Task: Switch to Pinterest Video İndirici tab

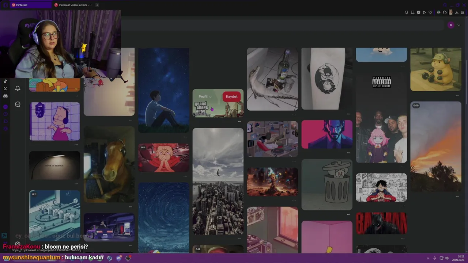Action: pyautogui.click(x=72, y=5)
